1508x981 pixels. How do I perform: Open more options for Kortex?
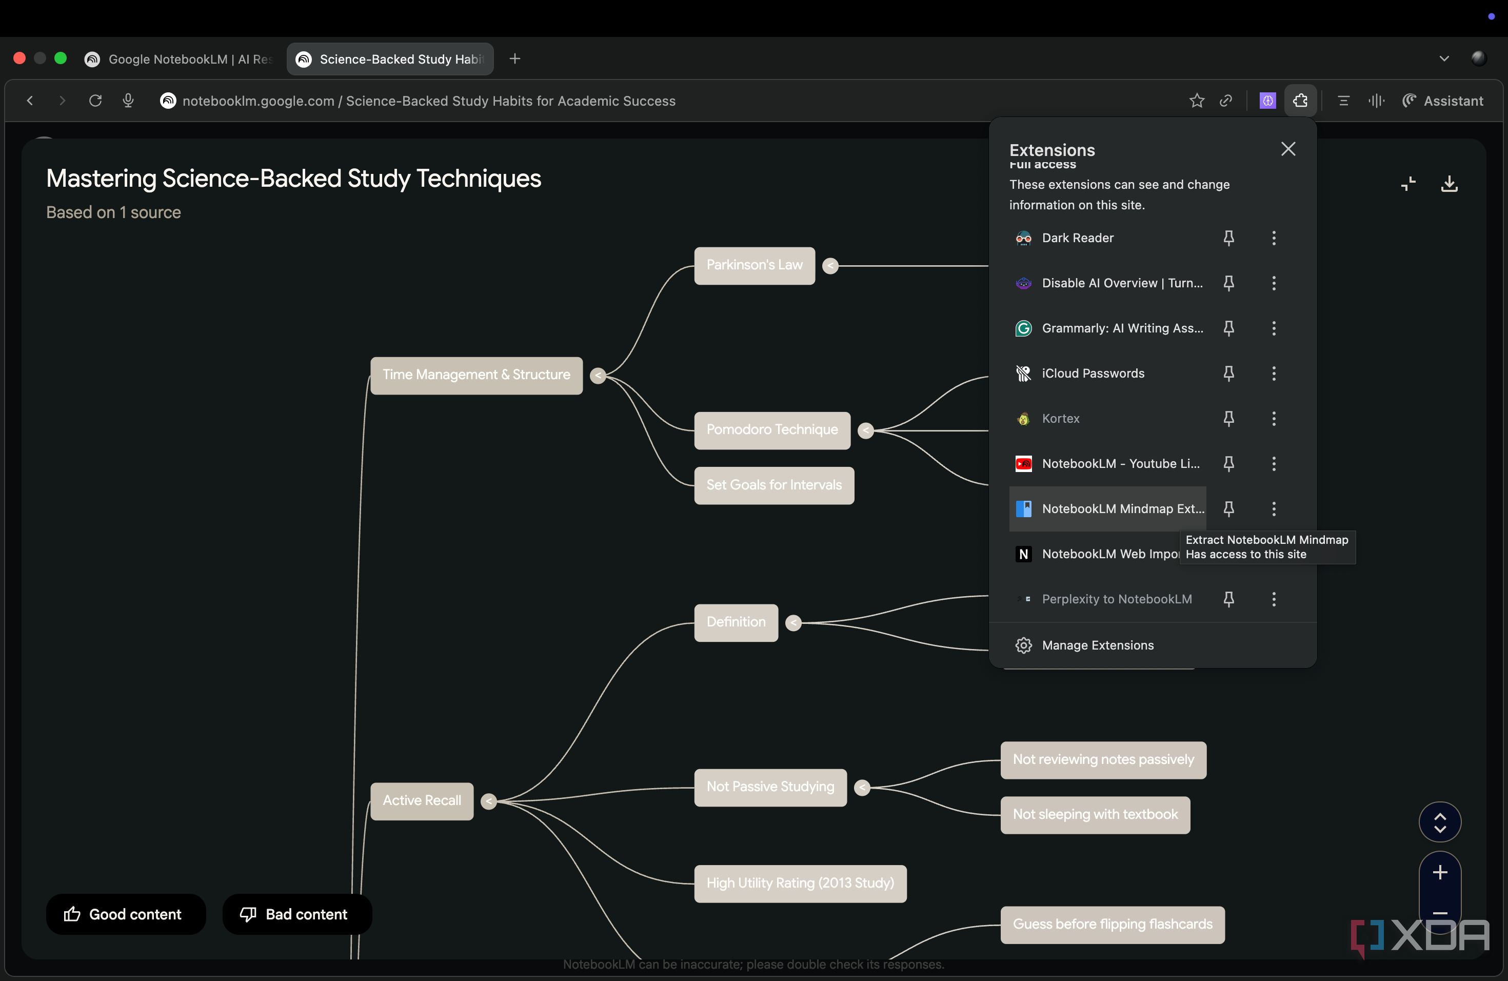point(1274,418)
